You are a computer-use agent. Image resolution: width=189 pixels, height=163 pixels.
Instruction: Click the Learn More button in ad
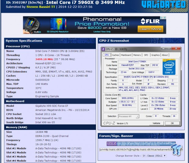click(x=150, y=29)
